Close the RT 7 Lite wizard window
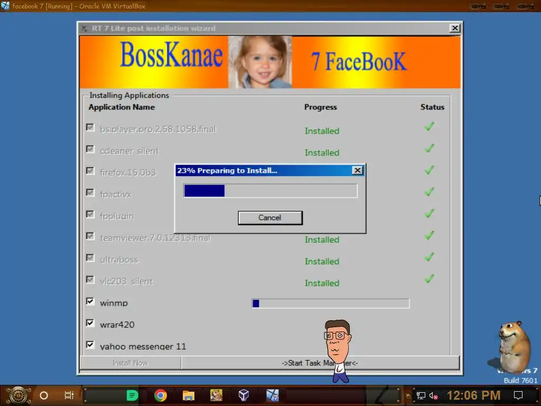The width and height of the screenshot is (541, 406). click(x=455, y=29)
